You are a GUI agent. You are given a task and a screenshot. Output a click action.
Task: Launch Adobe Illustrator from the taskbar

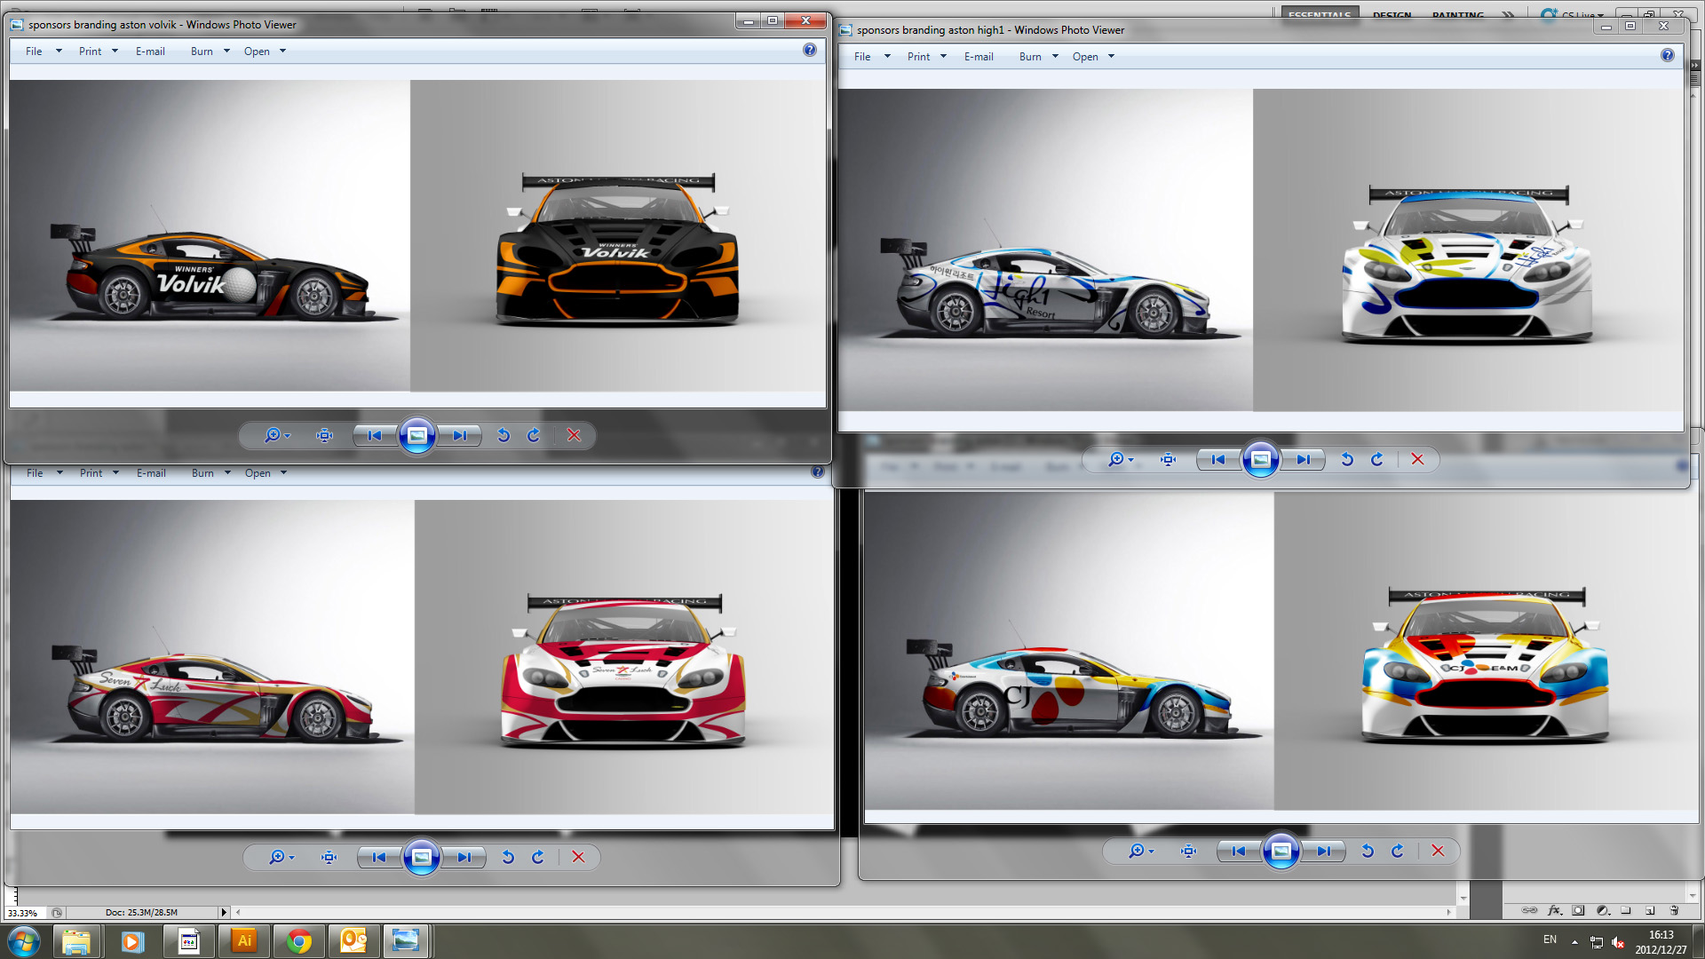(x=244, y=940)
